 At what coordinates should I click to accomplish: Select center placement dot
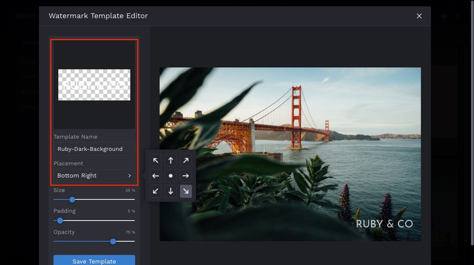(x=170, y=176)
